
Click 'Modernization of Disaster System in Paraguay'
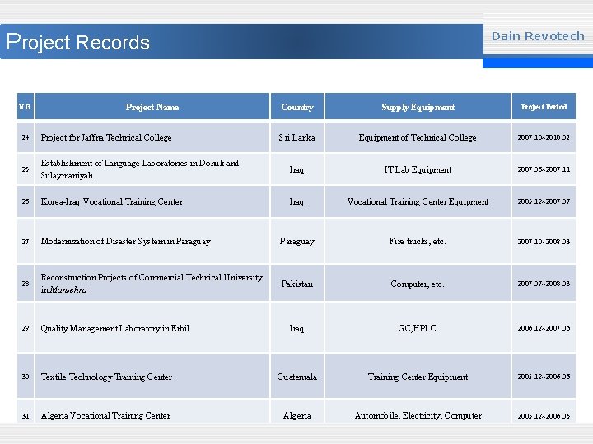click(152, 241)
